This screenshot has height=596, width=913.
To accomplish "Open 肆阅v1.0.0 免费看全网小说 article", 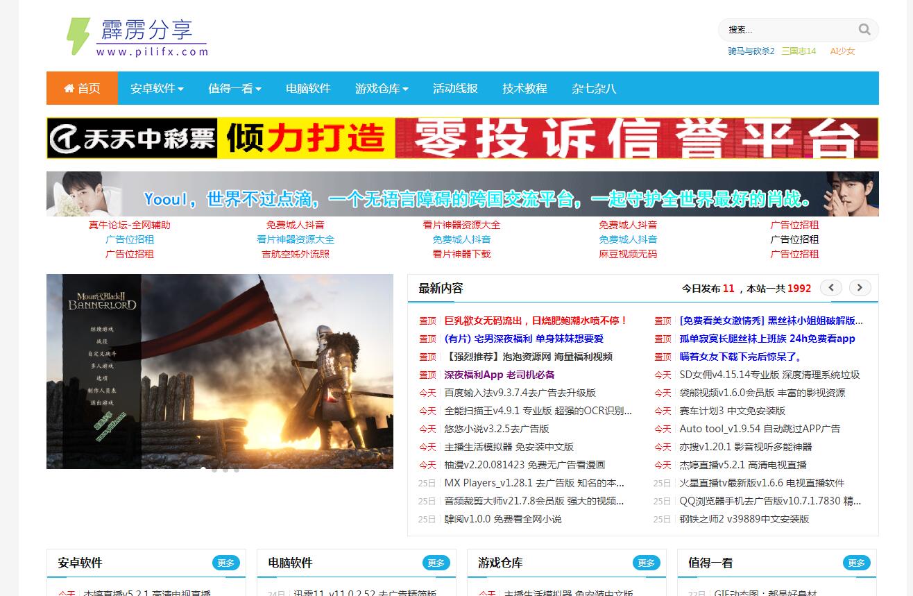I will (503, 519).
